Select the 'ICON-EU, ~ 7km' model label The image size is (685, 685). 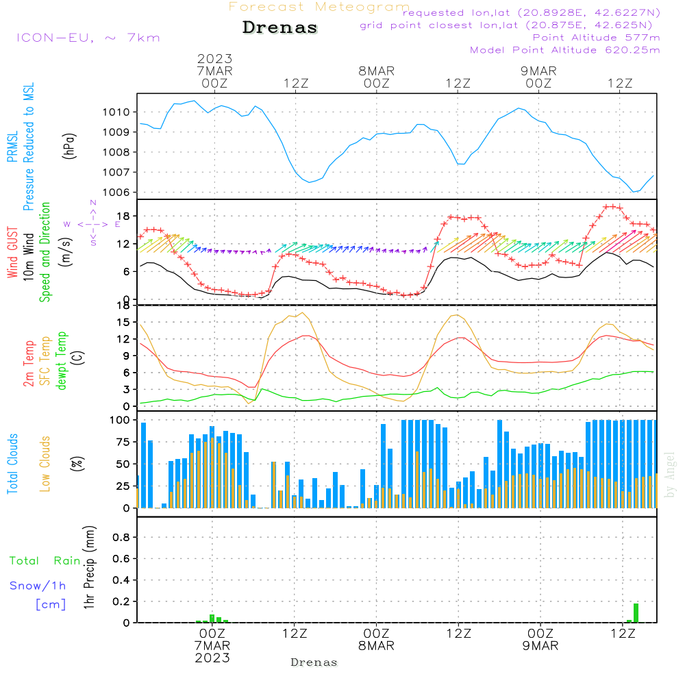click(88, 38)
